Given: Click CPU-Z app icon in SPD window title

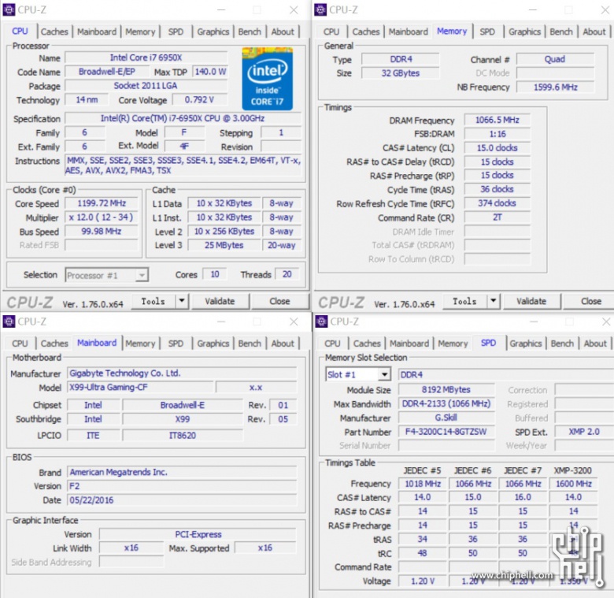Looking at the screenshot, I should (321, 321).
